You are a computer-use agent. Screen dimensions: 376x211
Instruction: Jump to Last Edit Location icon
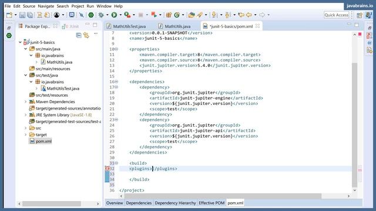tap(241, 15)
